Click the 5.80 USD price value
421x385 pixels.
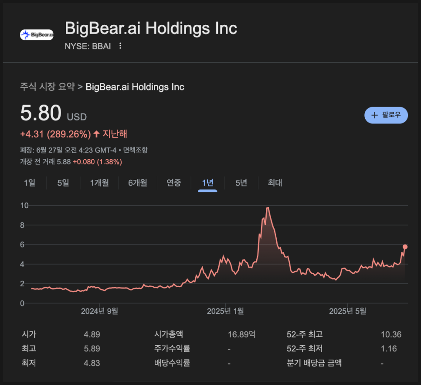point(54,113)
